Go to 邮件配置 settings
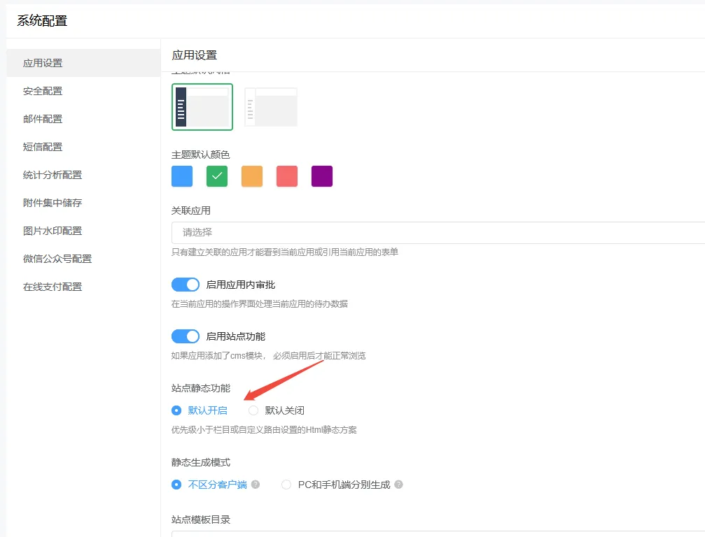This screenshot has width=705, height=537. 83,119
